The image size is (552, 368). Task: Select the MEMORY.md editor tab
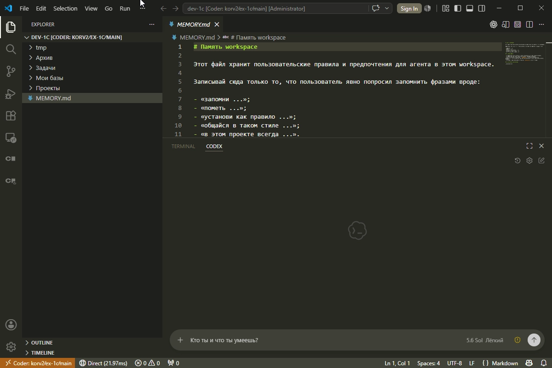tap(193, 24)
